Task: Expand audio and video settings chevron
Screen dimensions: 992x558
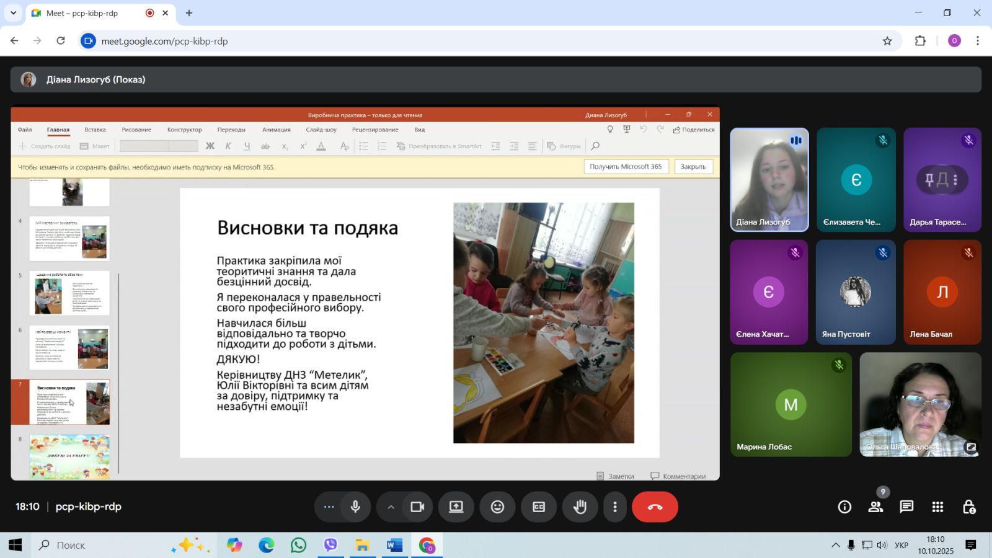Action: pos(391,507)
